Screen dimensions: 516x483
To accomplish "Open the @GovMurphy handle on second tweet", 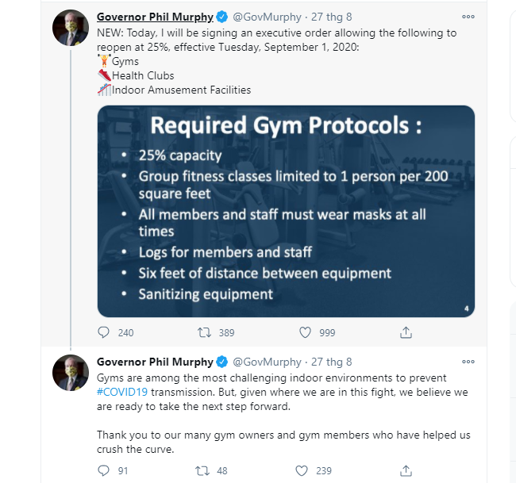I will point(267,362).
